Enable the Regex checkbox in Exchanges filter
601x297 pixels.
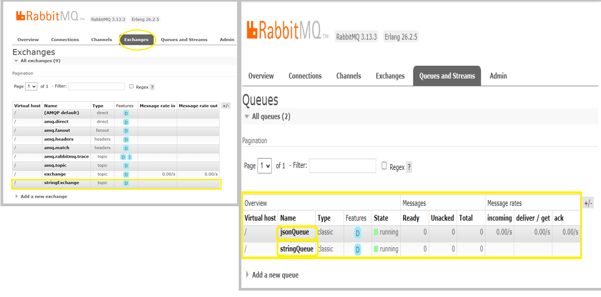[131, 87]
